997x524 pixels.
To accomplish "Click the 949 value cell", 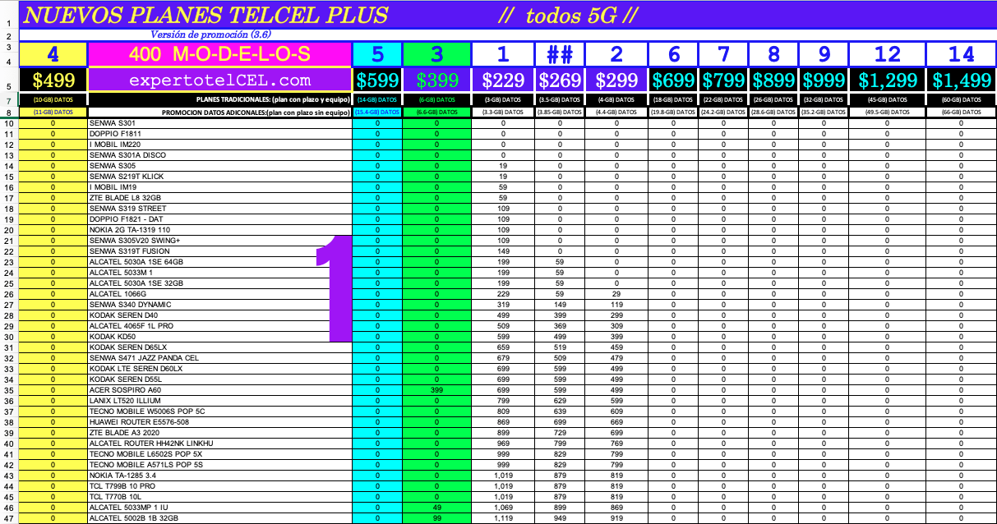I will [x=560, y=518].
